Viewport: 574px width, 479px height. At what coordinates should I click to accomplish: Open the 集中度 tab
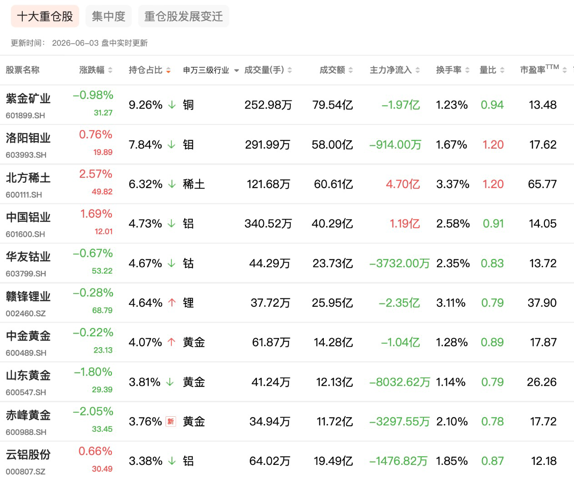[108, 16]
